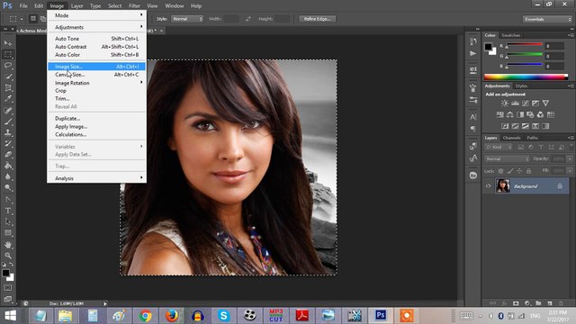Select the Path Selection tool
This screenshot has width=576, height=324.
pyautogui.click(x=8, y=222)
